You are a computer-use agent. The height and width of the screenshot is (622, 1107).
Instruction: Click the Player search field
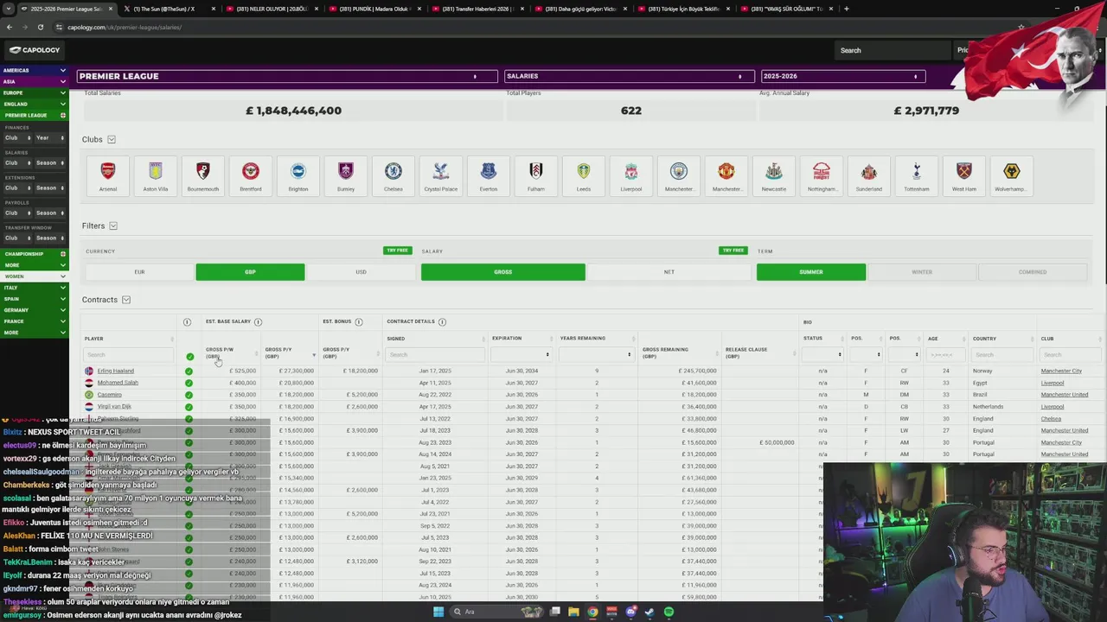pyautogui.click(x=129, y=355)
